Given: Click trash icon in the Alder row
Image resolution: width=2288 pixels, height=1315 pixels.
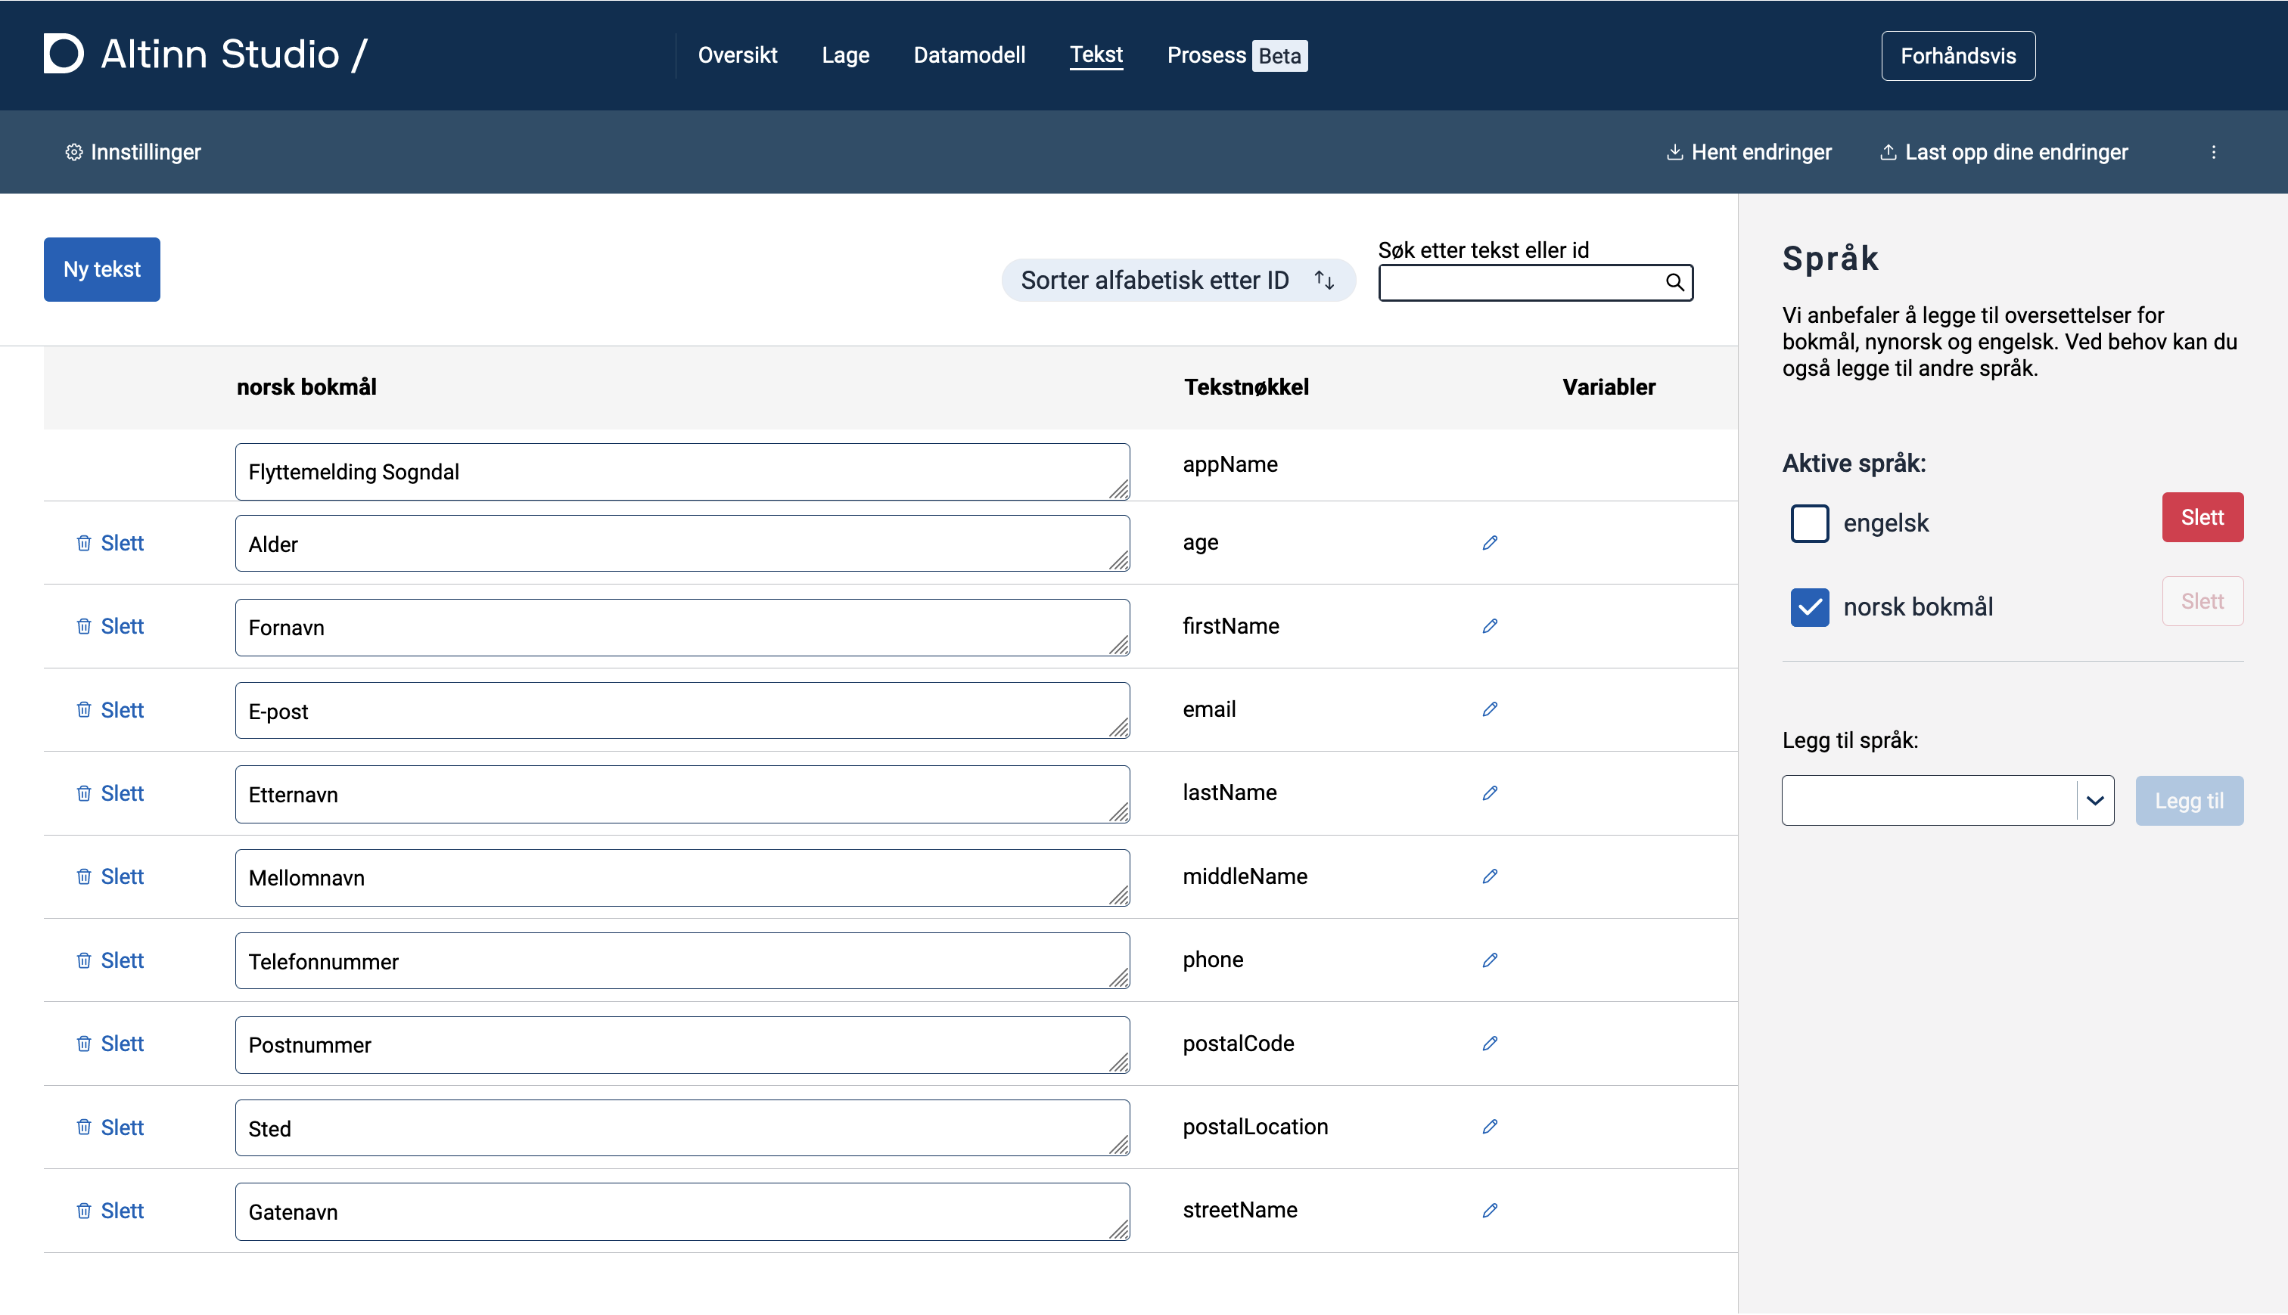Looking at the screenshot, I should click(84, 543).
